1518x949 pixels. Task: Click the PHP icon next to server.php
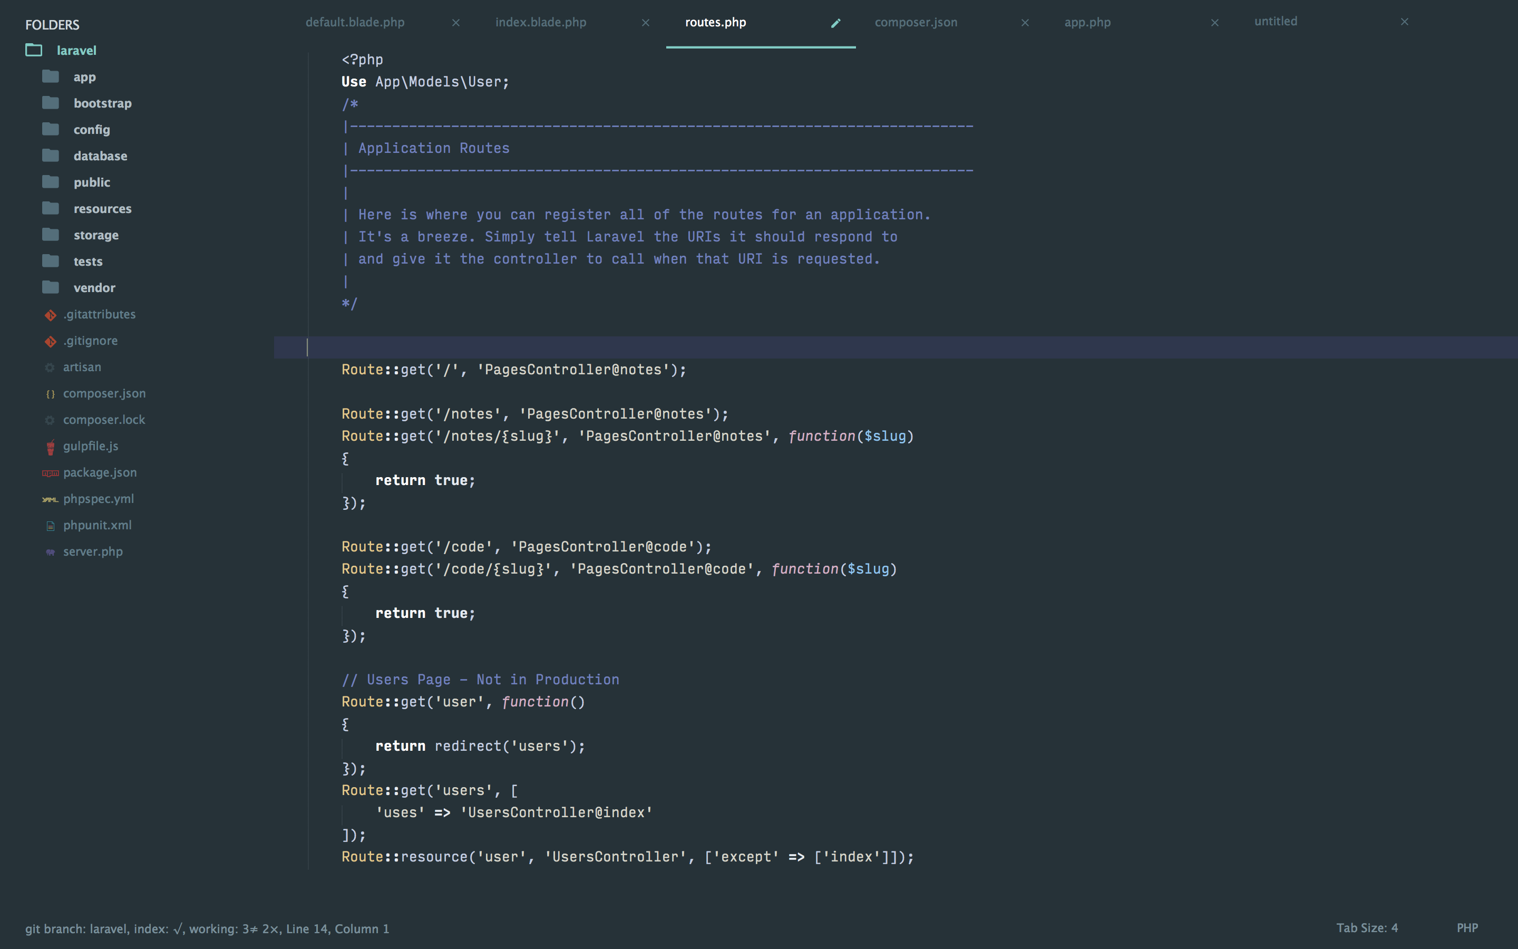pos(50,551)
